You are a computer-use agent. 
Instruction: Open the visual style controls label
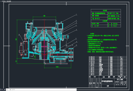click(x=8, y=1)
